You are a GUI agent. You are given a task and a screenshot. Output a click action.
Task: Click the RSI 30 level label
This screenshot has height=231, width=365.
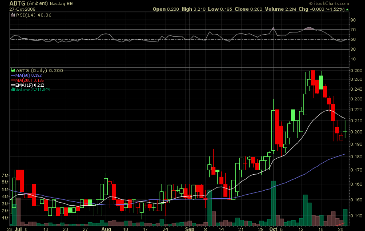tap(353, 49)
